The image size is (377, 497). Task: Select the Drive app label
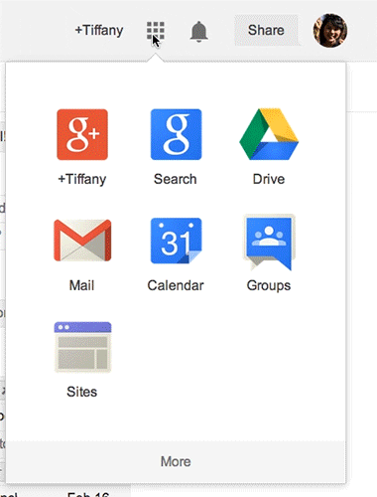click(x=269, y=179)
